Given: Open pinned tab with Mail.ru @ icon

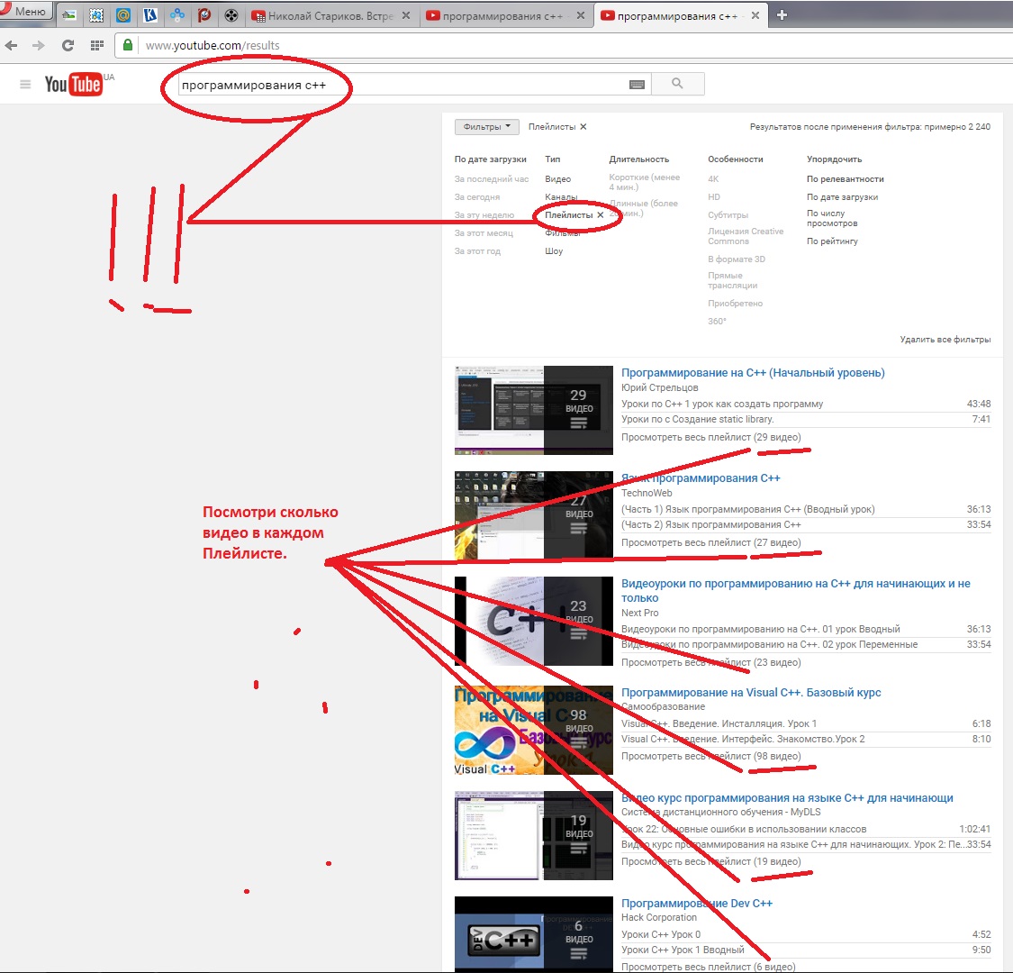Looking at the screenshot, I should coord(122,15).
